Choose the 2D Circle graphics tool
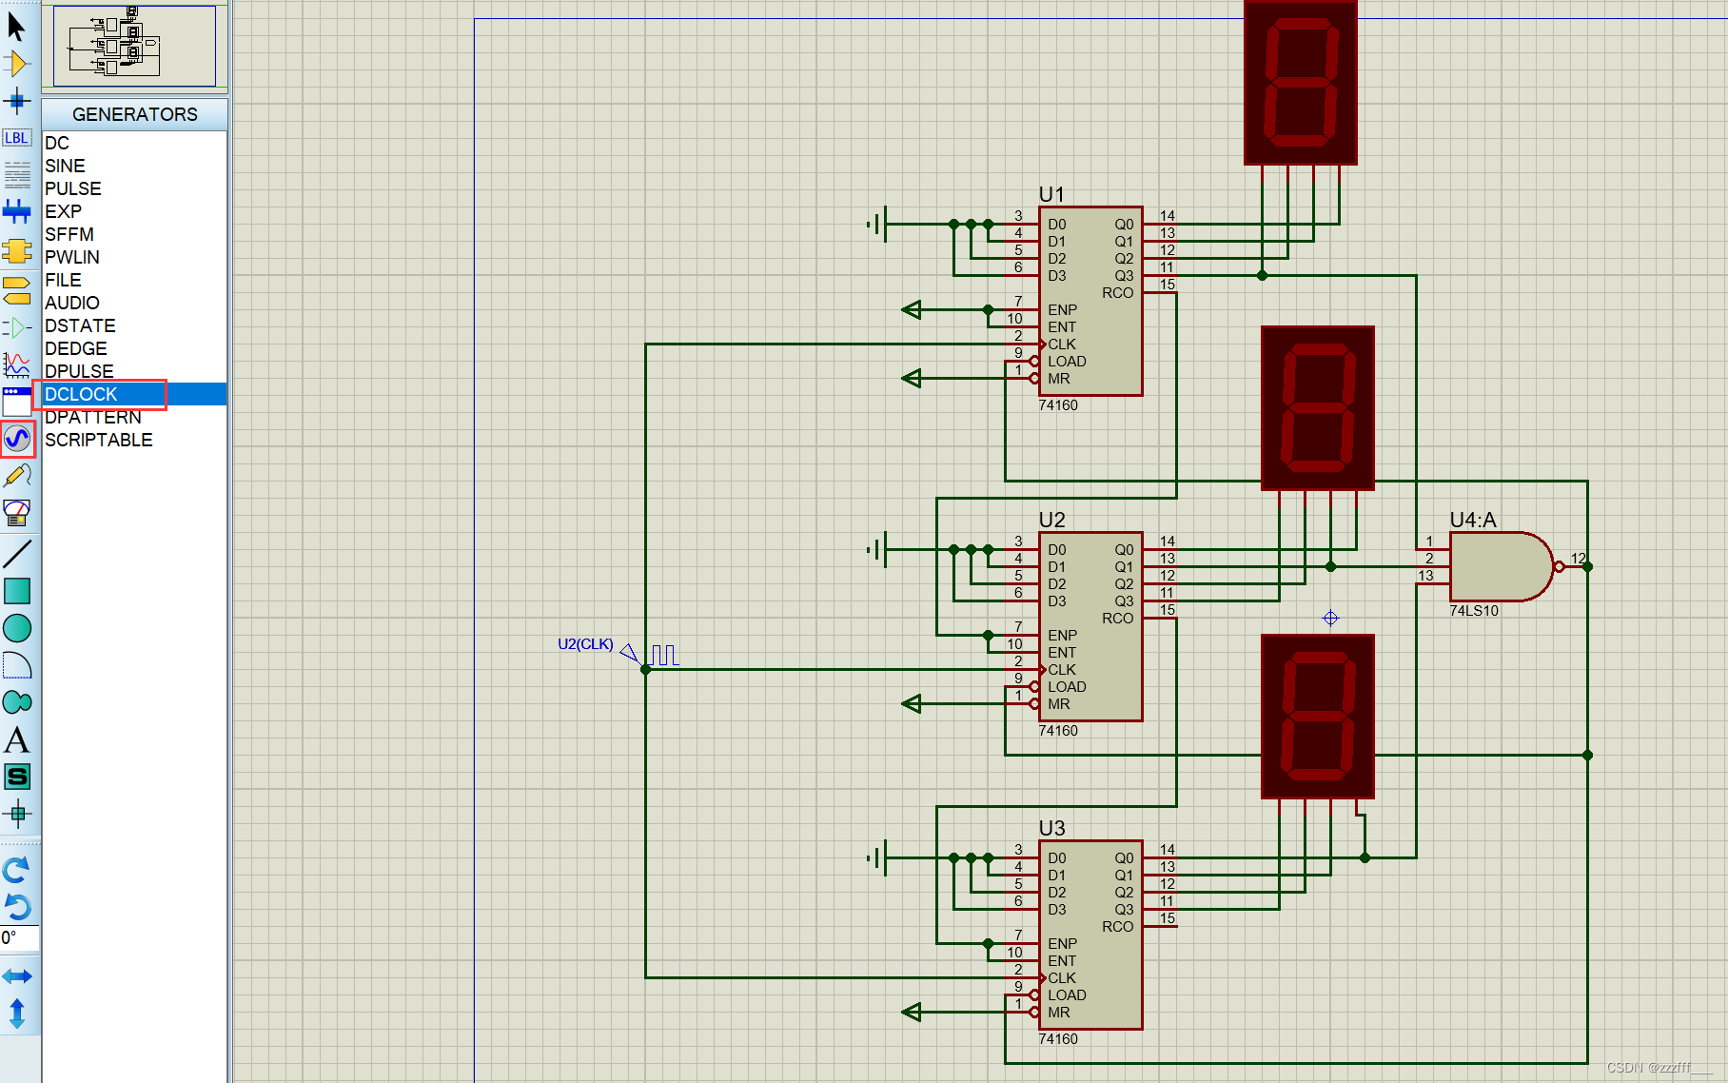This screenshot has width=1728, height=1083. [x=17, y=628]
